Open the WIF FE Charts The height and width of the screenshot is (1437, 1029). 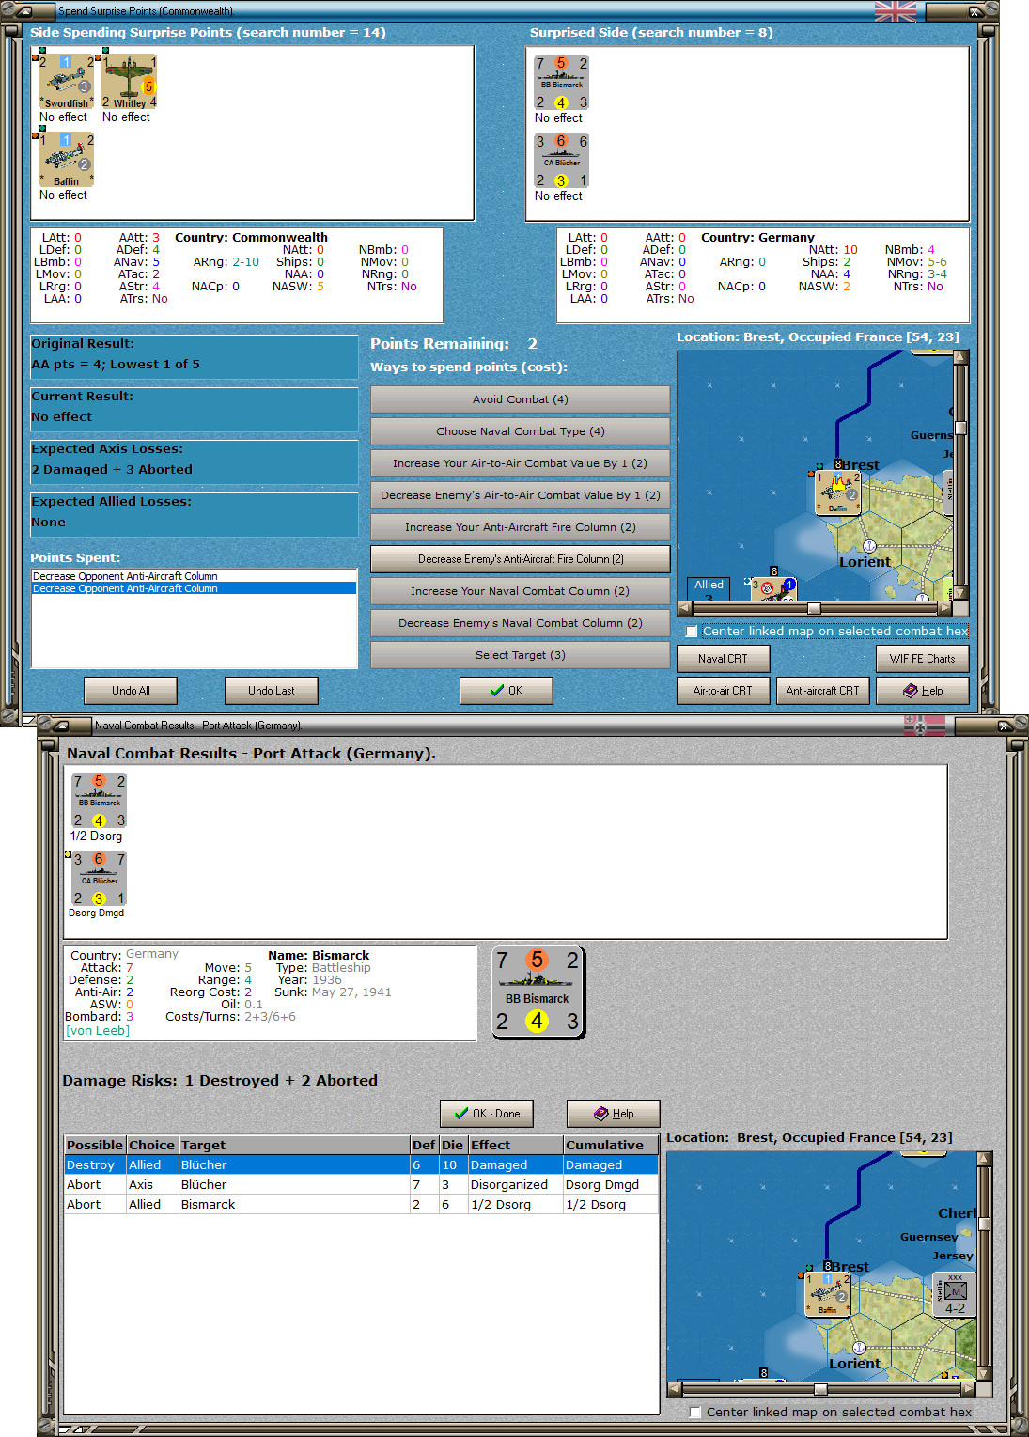pos(922,659)
